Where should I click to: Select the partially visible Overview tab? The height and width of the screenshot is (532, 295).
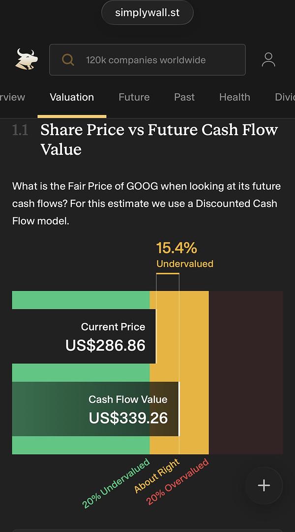tap(12, 97)
